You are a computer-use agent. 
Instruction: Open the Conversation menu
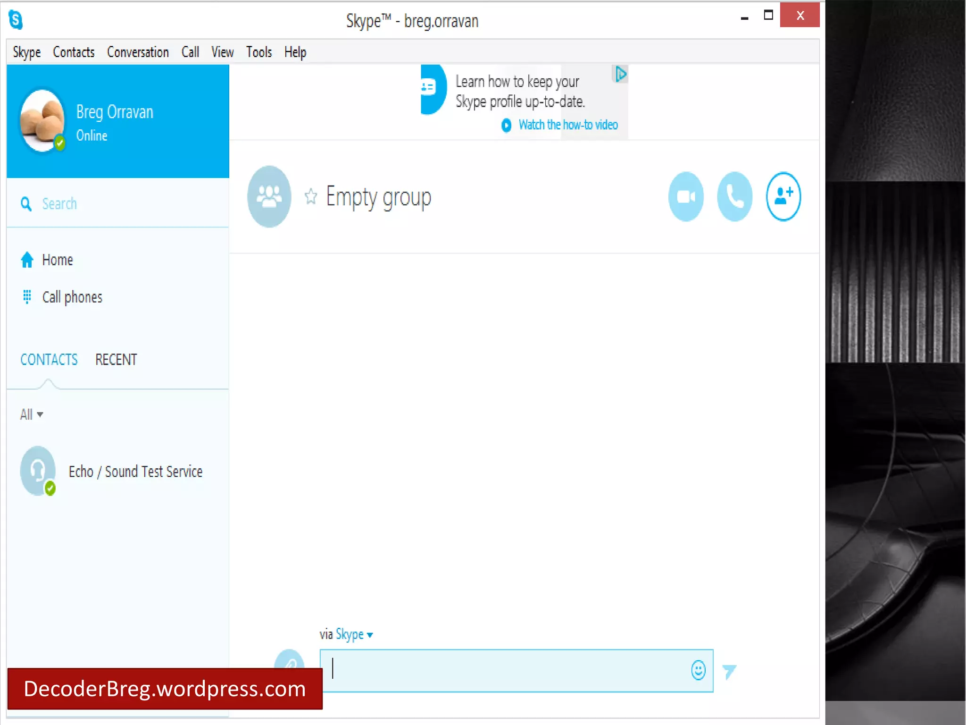(138, 52)
